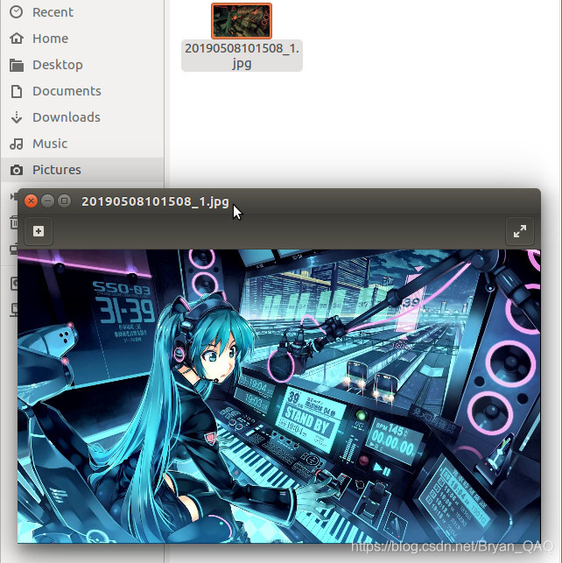Open the Recent location in sidebar
Viewport: 562px width, 563px height.
pyautogui.click(x=81, y=12)
